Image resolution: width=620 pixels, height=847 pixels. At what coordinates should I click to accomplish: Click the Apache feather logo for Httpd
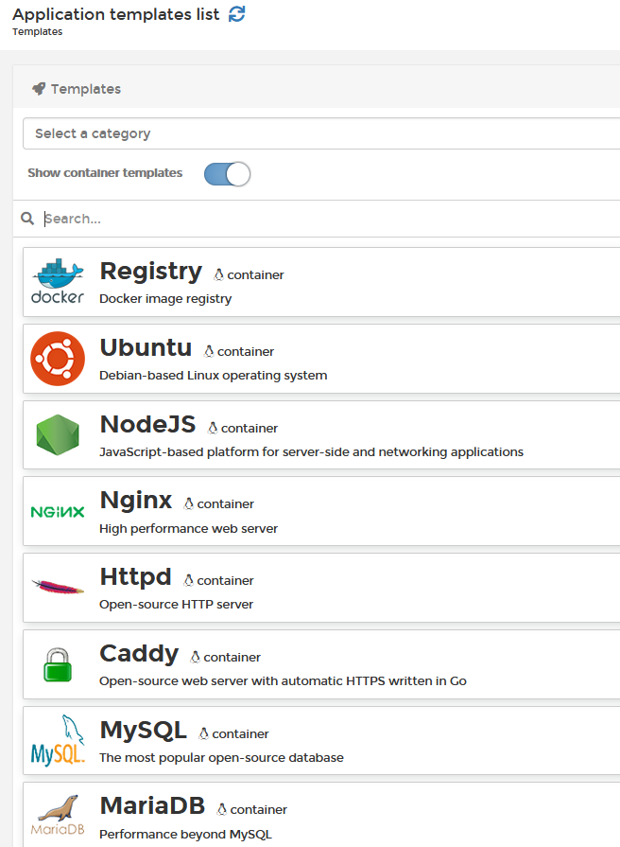click(58, 588)
